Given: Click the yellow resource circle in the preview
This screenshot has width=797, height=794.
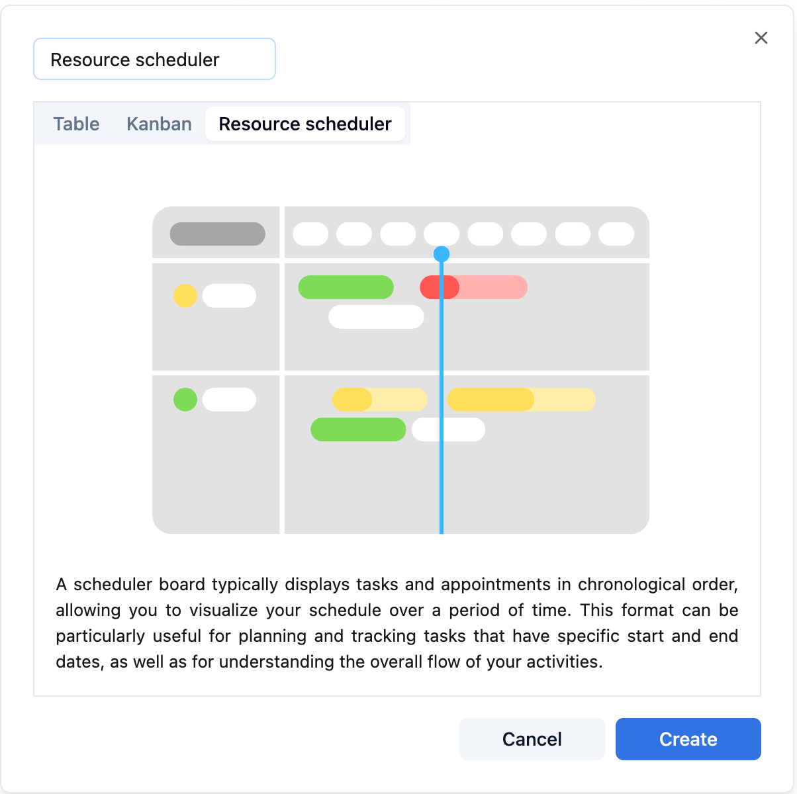Looking at the screenshot, I should click(x=185, y=296).
